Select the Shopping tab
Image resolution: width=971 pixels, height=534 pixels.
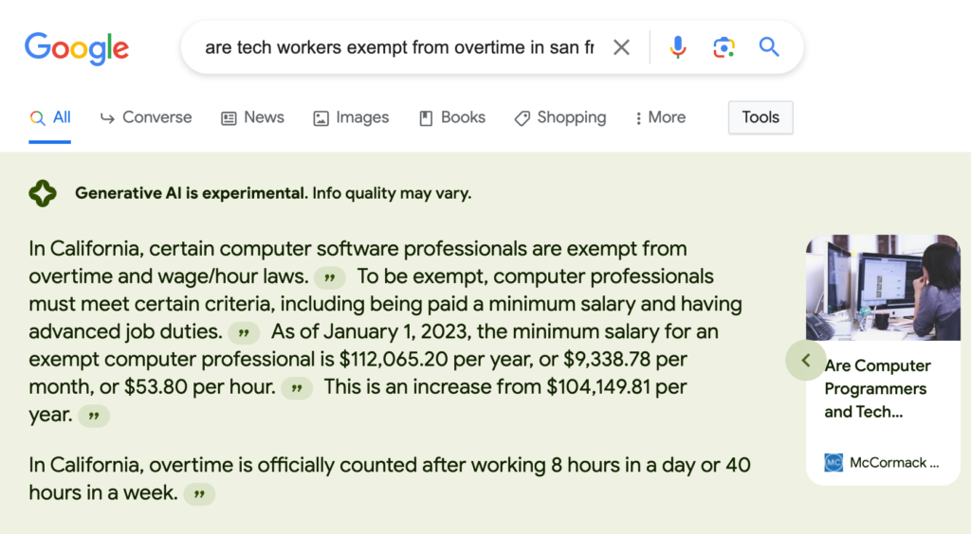coord(560,117)
